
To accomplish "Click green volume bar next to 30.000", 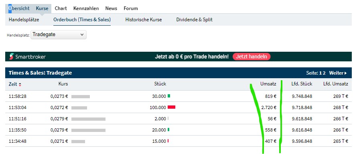I will pos(169,96).
